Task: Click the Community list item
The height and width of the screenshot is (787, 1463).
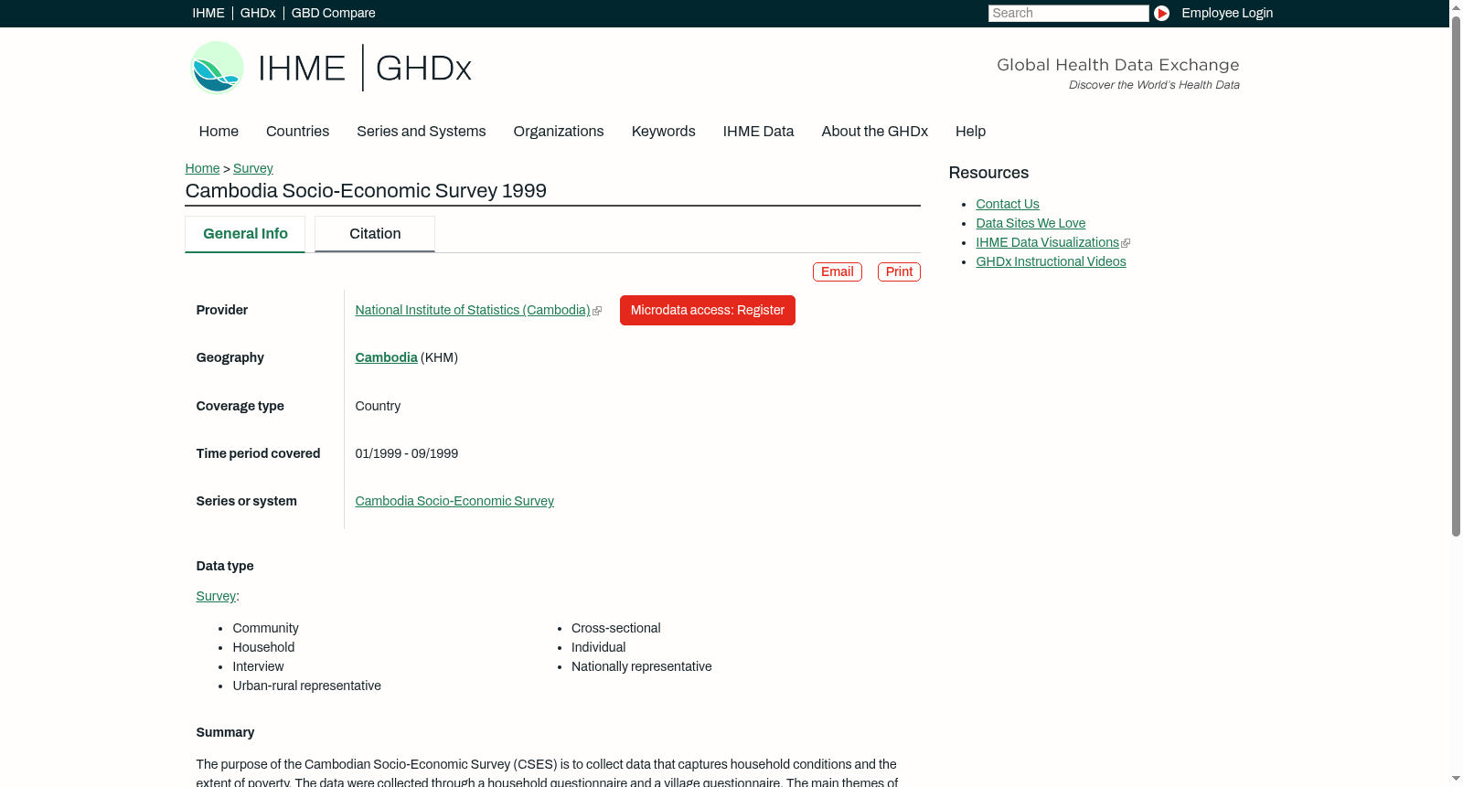Action: tap(265, 628)
